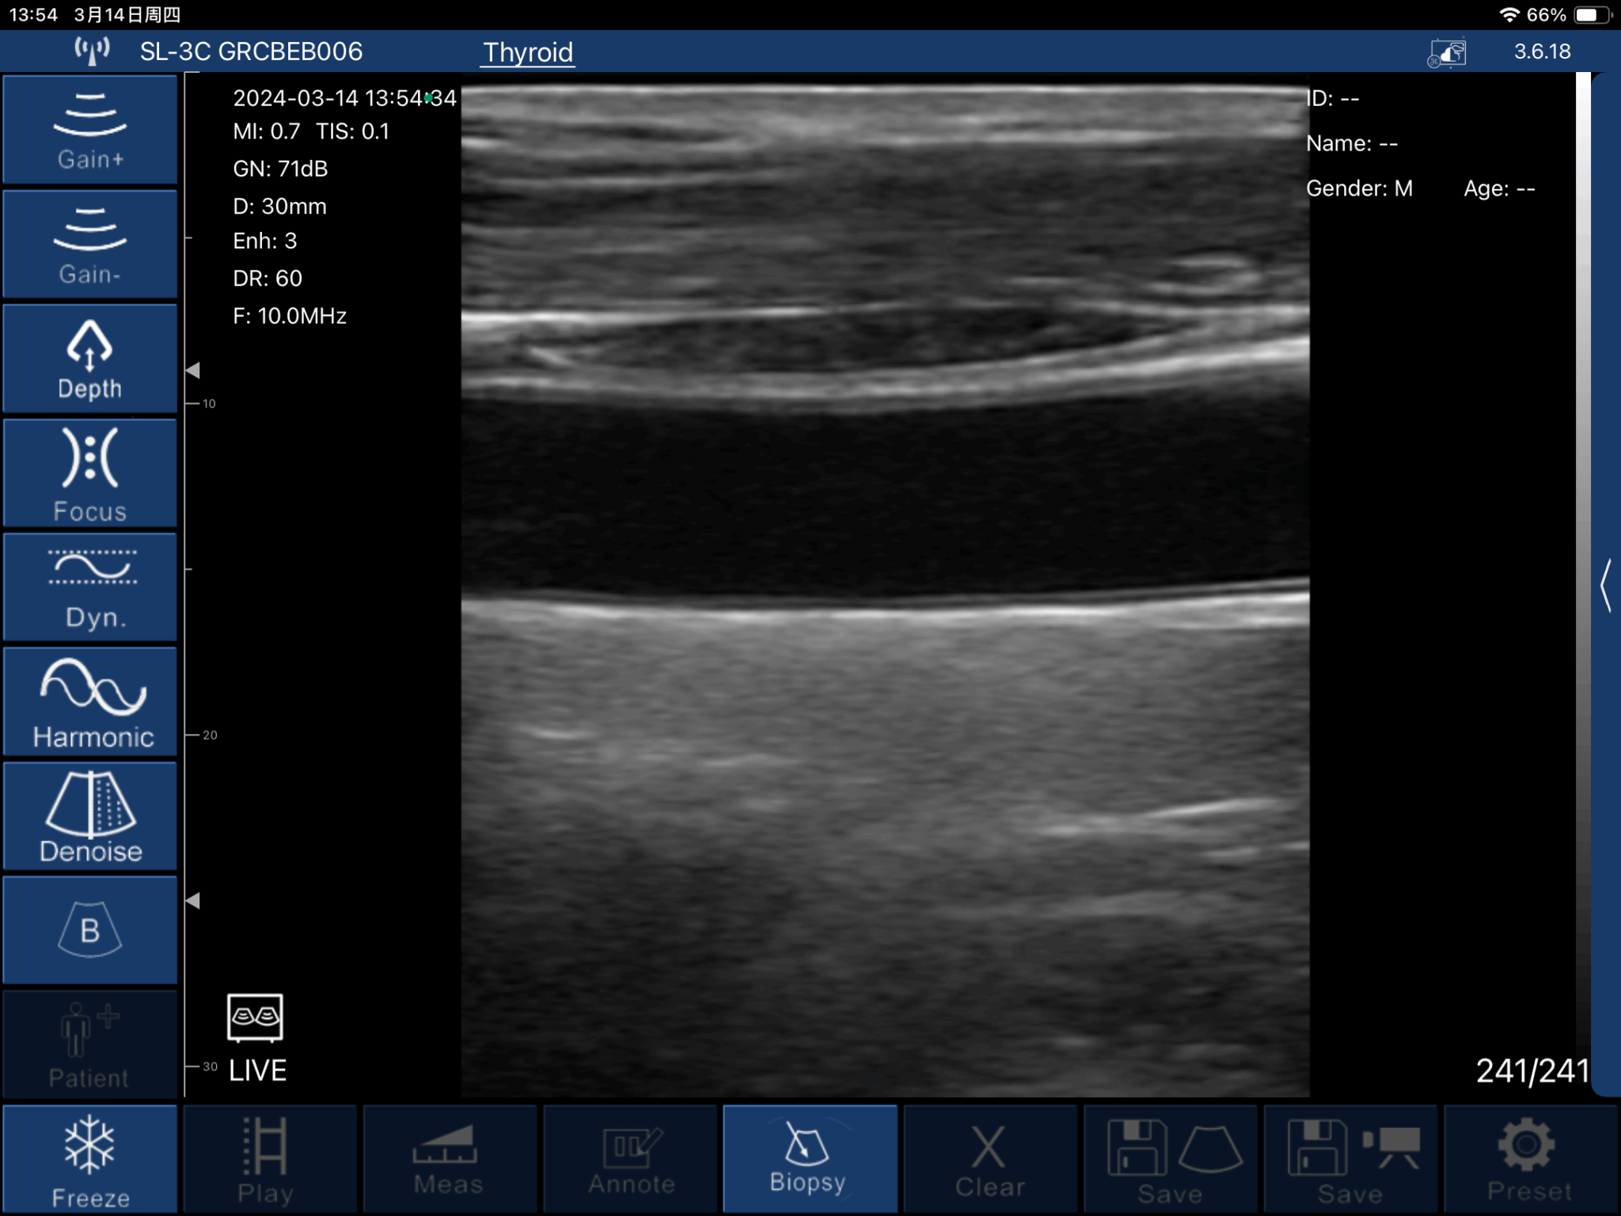1621x1216 pixels.
Task: Select the Focus tool
Action: pyautogui.click(x=89, y=473)
